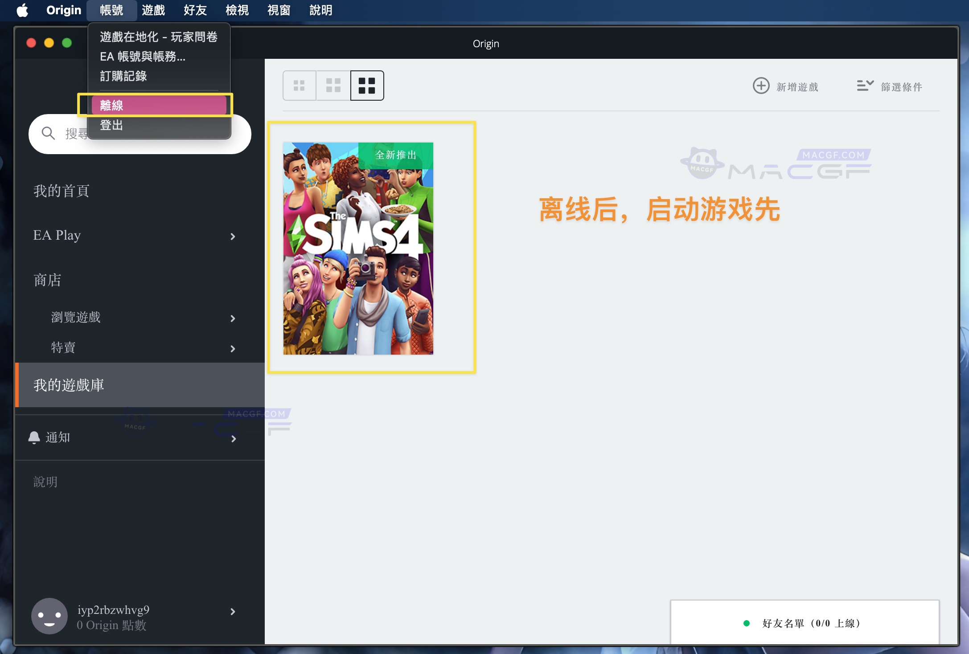Open notifications via the bell icon
The image size is (969, 654).
pos(35,437)
